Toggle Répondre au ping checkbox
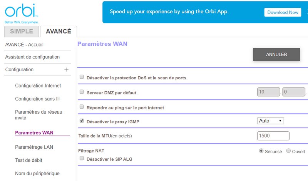Screen dimensions: 308x181 click(x=82, y=107)
